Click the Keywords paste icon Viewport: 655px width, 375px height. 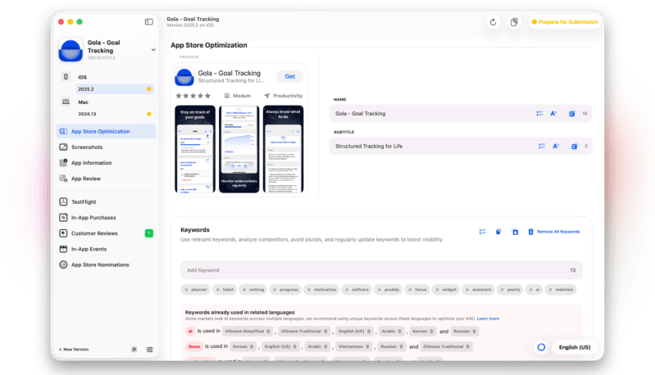[x=515, y=232]
